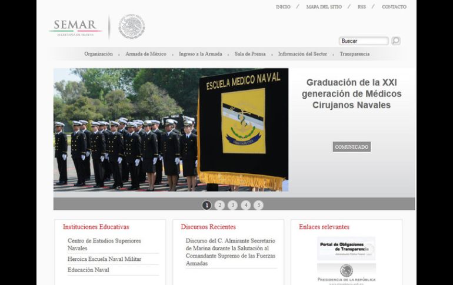Jump to carousel slide 4
453x285 pixels.
click(x=245, y=205)
